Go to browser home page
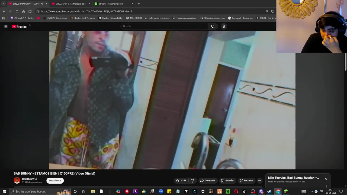This screenshot has height=195, width=347. pos(23,11)
